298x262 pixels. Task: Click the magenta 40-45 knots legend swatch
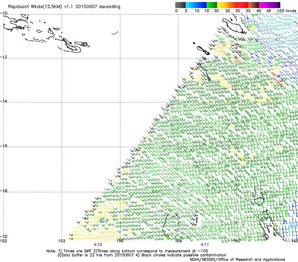264,5
